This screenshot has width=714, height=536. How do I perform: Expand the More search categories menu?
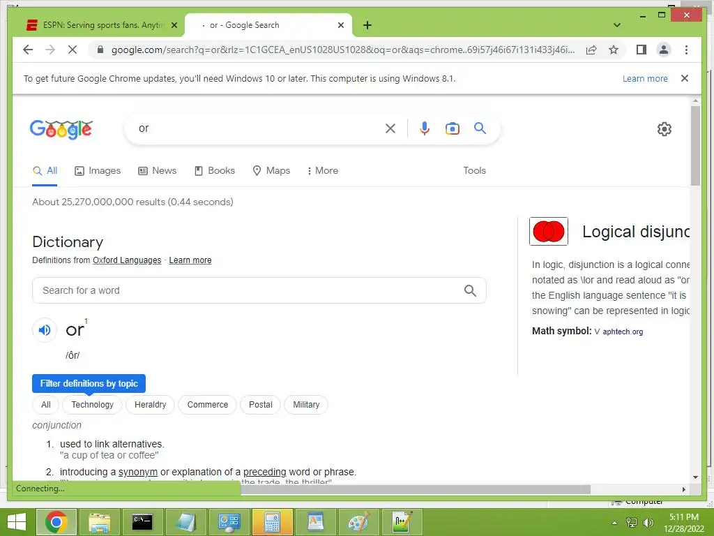coord(322,170)
